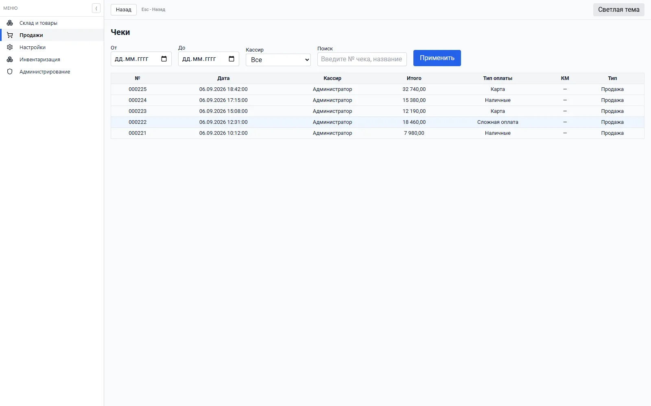The image size is (651, 406).
Task: Open receipt 000225 row
Action: click(x=378, y=89)
